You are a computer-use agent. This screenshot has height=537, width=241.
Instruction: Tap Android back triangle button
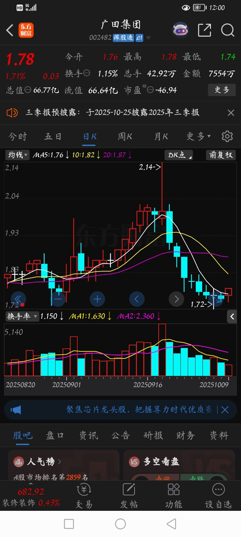pyautogui.click(x=171, y=524)
